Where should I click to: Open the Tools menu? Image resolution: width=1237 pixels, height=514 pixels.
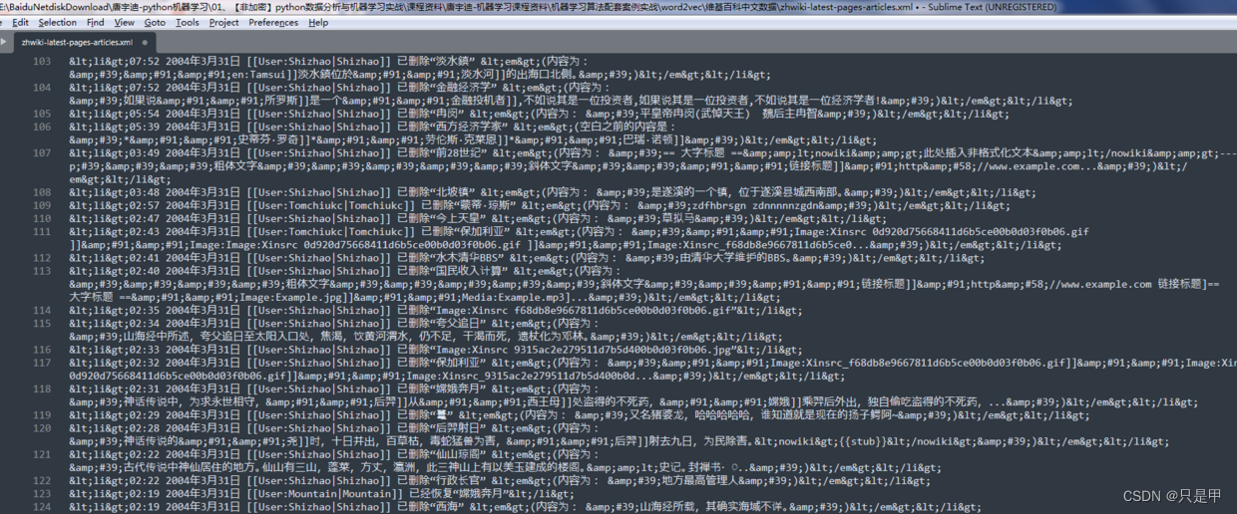click(188, 22)
